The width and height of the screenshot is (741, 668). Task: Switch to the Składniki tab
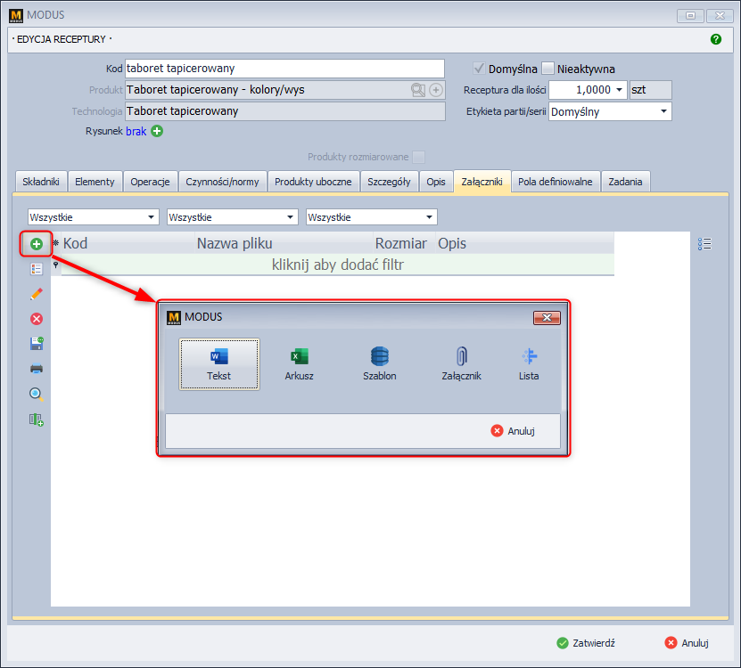(41, 182)
